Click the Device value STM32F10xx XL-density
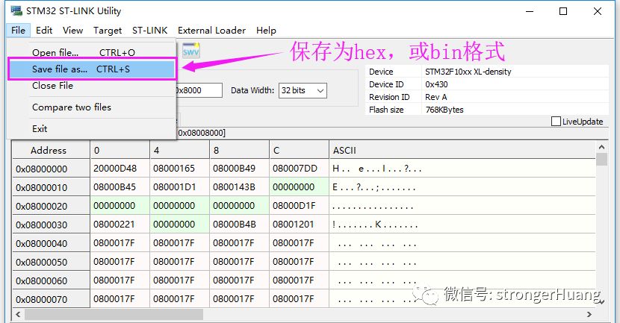Screen dimensions: 620x323 468,72
